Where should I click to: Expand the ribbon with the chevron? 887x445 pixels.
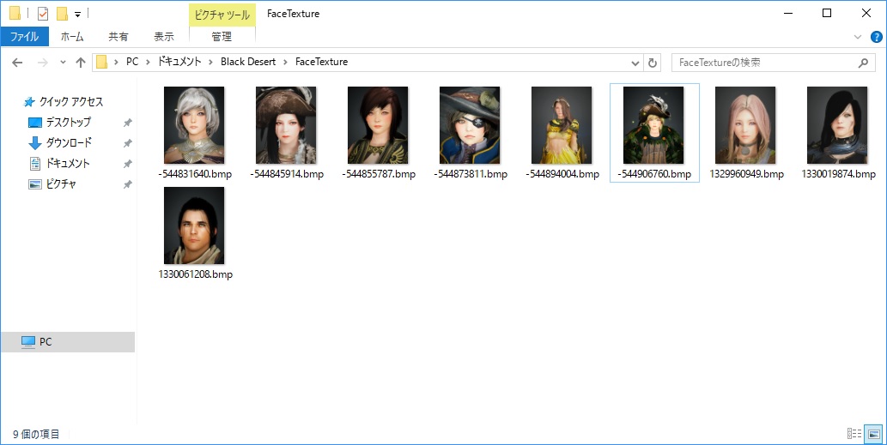pos(858,37)
